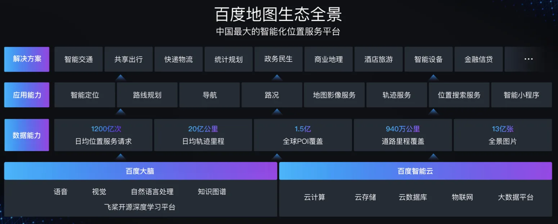Viewport: 558px width, 224px height.
Task: Select the 1.5亿 全球POI覆盖 data card
Action: click(x=303, y=135)
